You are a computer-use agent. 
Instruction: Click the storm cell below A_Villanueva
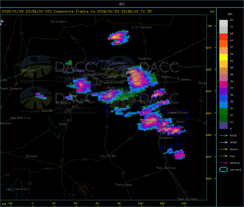[x=118, y=38]
